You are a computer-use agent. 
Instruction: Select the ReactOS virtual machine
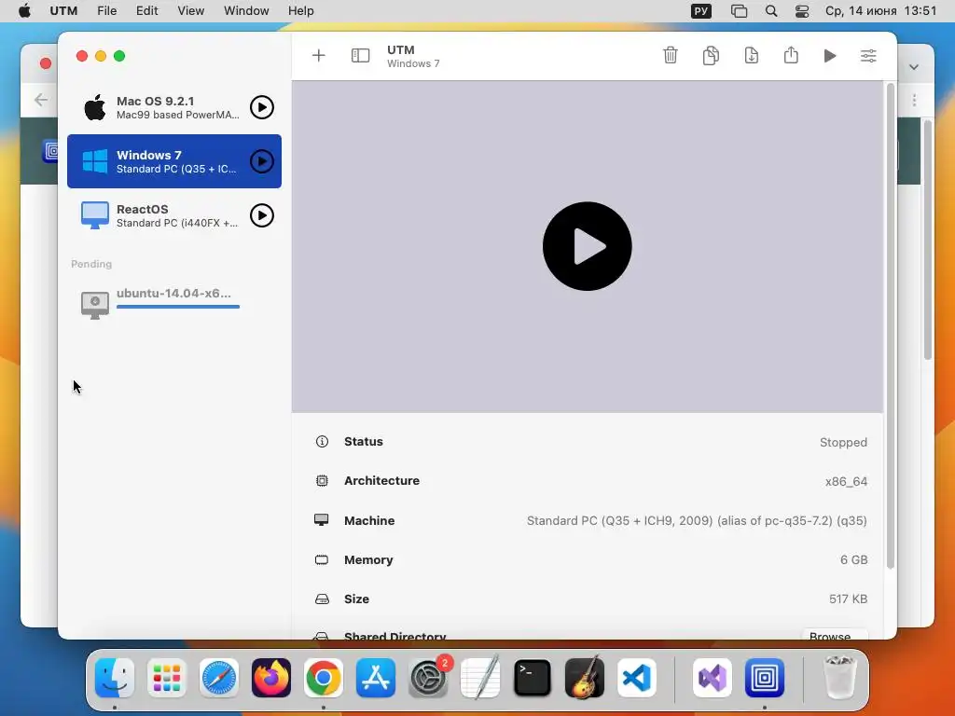coord(174,215)
